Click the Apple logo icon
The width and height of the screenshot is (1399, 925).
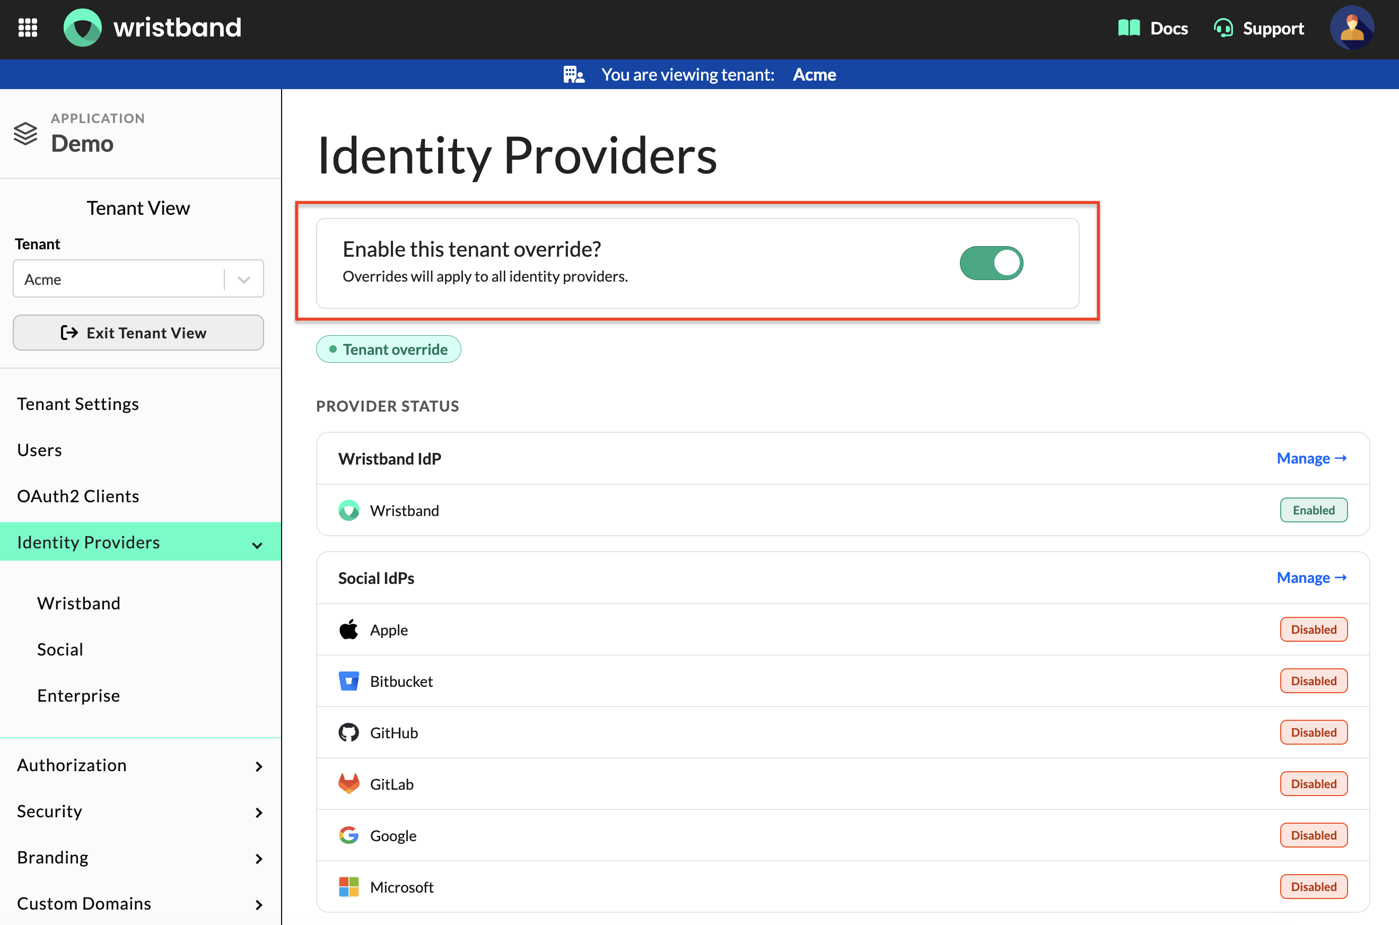[348, 630]
